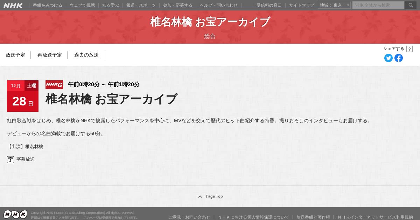420x220 pixels.
Task: Open ウェブで視聴 menu
Action: [x=82, y=5]
